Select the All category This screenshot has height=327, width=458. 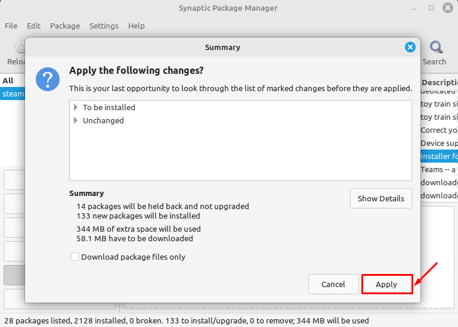[x=8, y=80]
